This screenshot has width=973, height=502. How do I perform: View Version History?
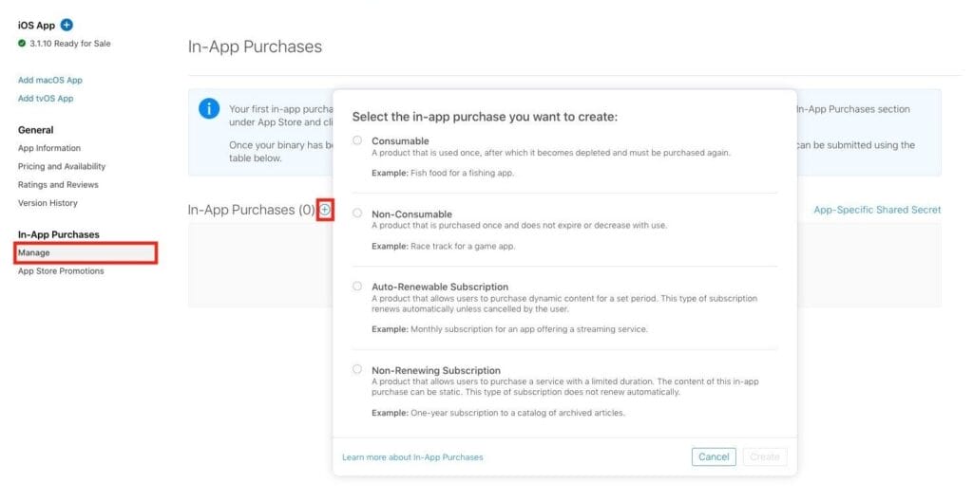[x=48, y=203]
